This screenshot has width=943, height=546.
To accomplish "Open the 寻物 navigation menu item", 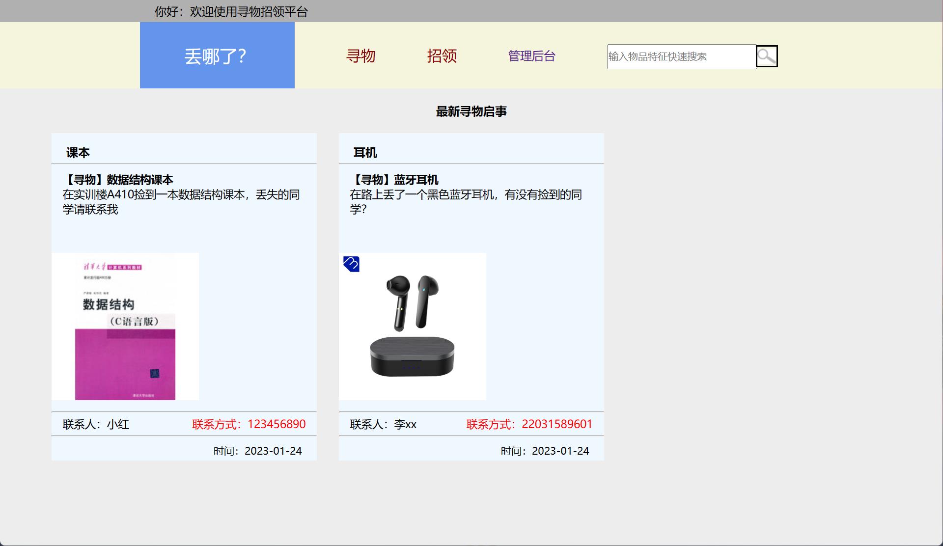I will coord(361,56).
